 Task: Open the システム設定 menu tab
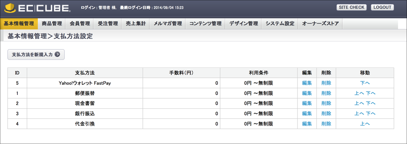click(280, 24)
